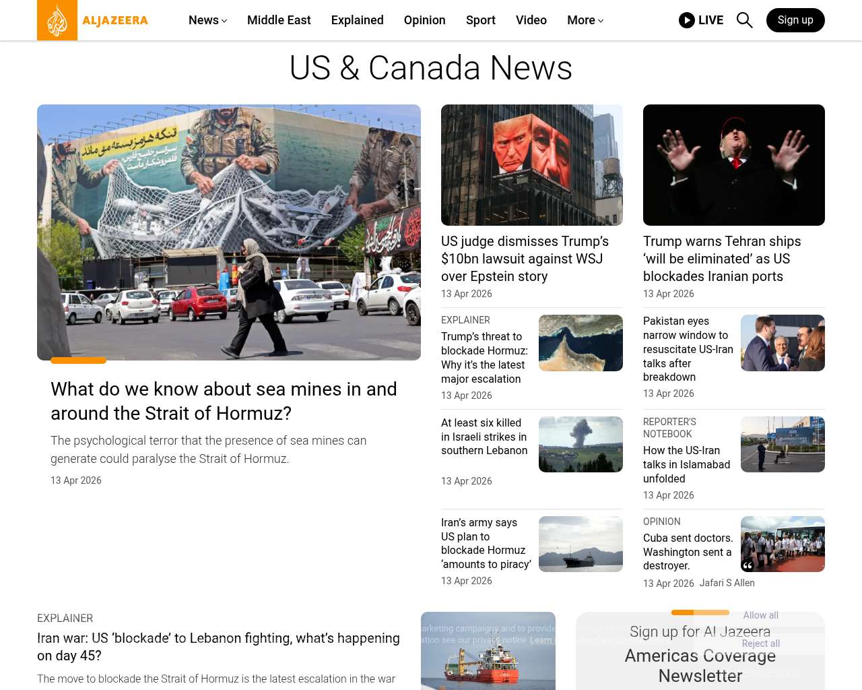Click the Al Jazeera logo
This screenshot has width=862, height=690.
[93, 20]
